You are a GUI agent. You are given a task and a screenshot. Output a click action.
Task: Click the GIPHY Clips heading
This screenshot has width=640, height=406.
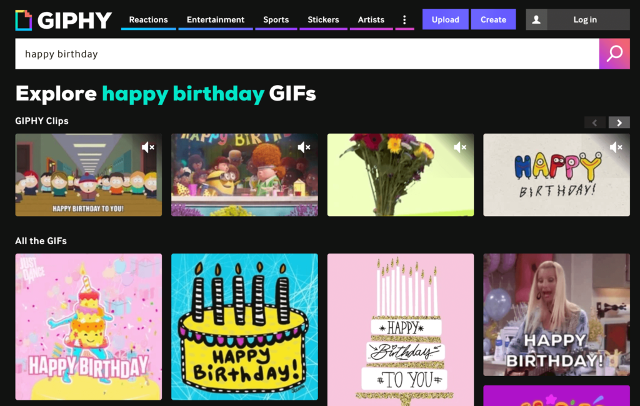pyautogui.click(x=42, y=121)
